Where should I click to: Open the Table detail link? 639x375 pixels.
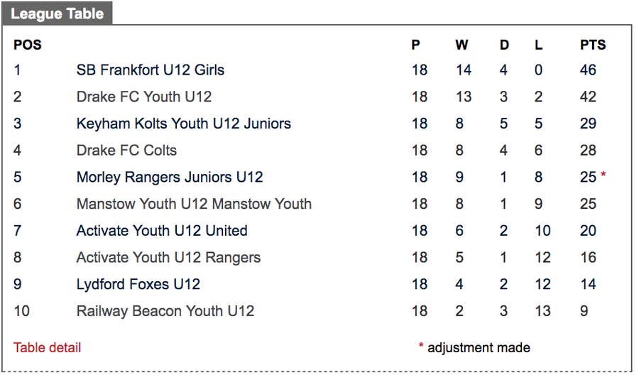point(47,347)
